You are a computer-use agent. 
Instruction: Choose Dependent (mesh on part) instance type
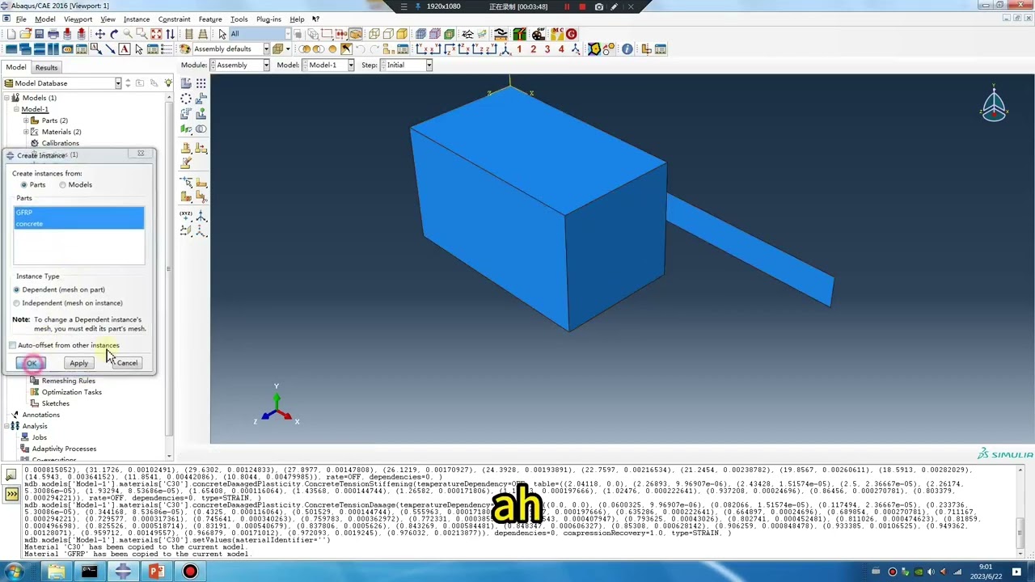click(x=16, y=289)
